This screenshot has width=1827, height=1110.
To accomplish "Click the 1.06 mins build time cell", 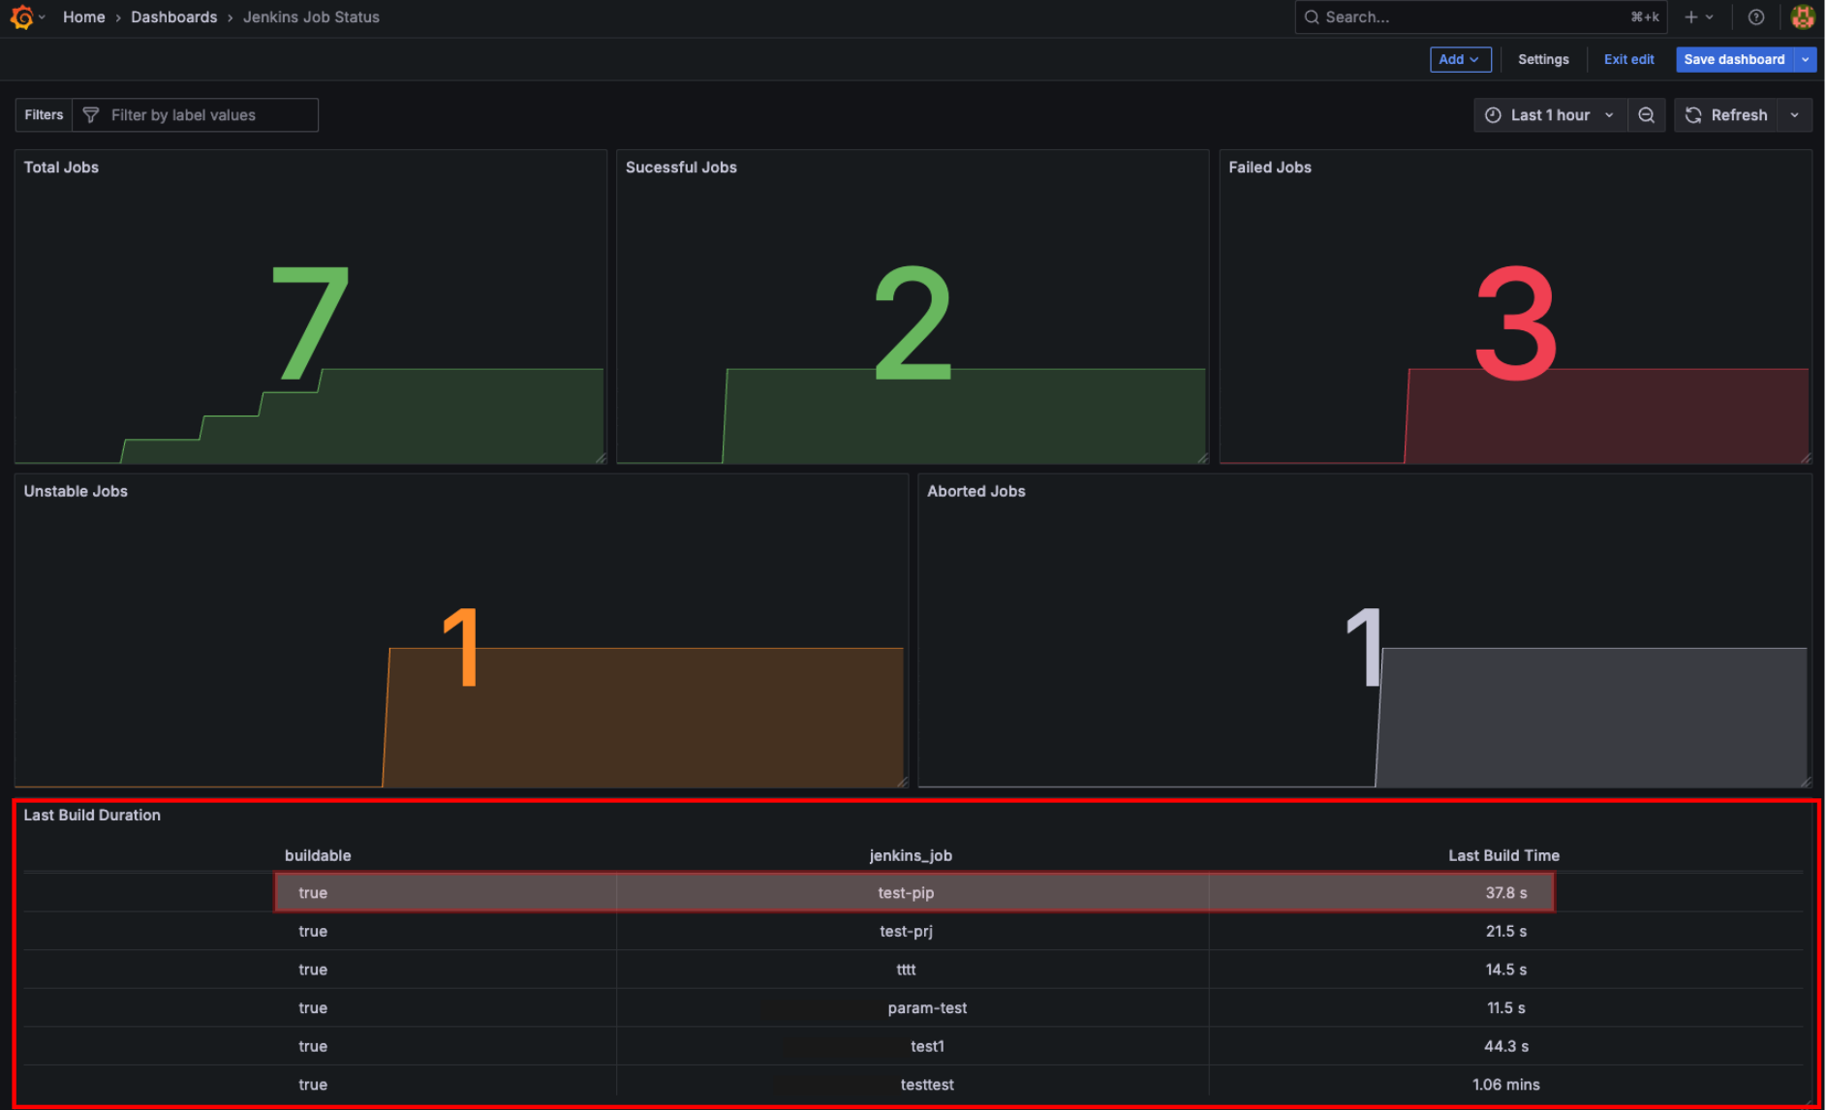I will (1505, 1084).
